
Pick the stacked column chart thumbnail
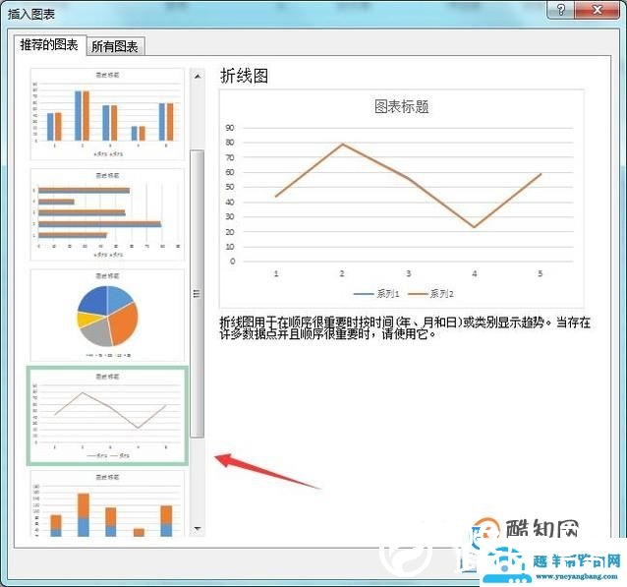[x=107, y=503]
